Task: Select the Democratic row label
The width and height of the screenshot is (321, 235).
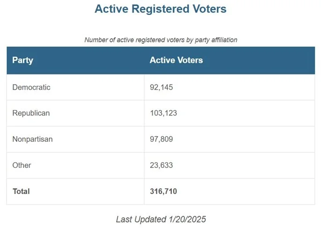Action: [x=31, y=87]
